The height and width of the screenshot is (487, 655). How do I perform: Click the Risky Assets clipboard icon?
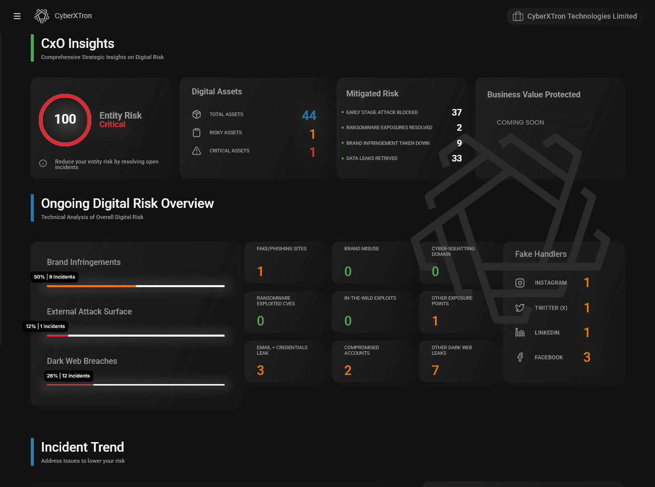[196, 132]
